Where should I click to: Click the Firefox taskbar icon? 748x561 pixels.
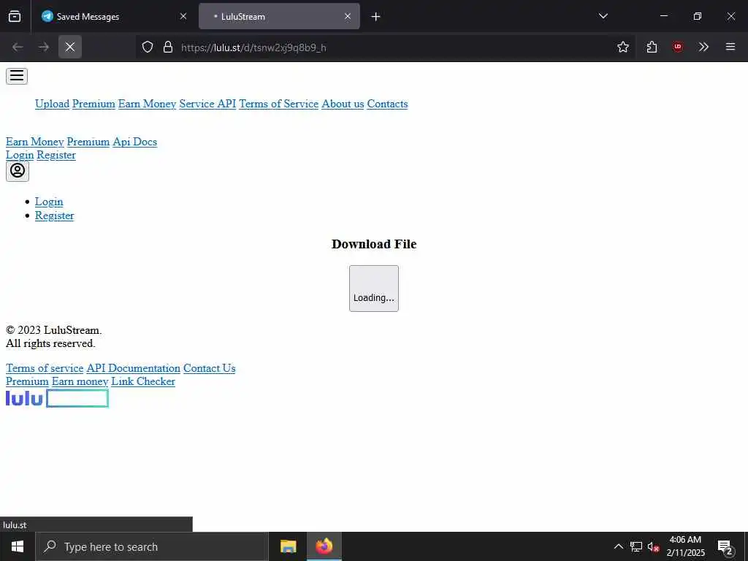click(324, 546)
